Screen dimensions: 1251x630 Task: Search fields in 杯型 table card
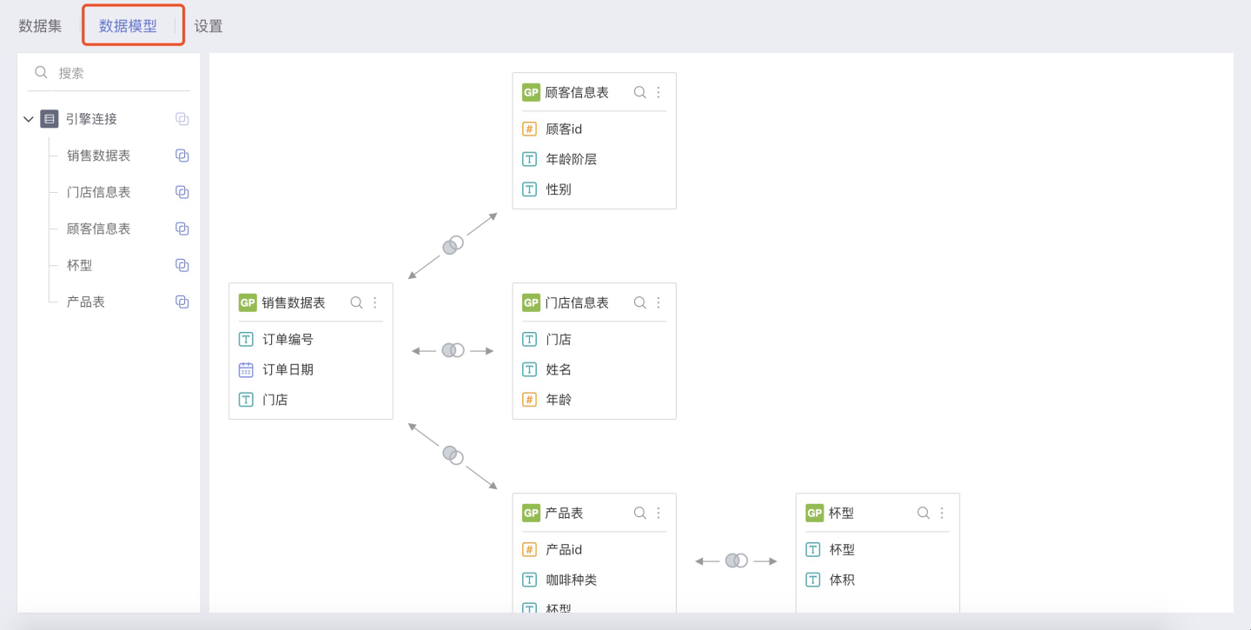point(923,513)
